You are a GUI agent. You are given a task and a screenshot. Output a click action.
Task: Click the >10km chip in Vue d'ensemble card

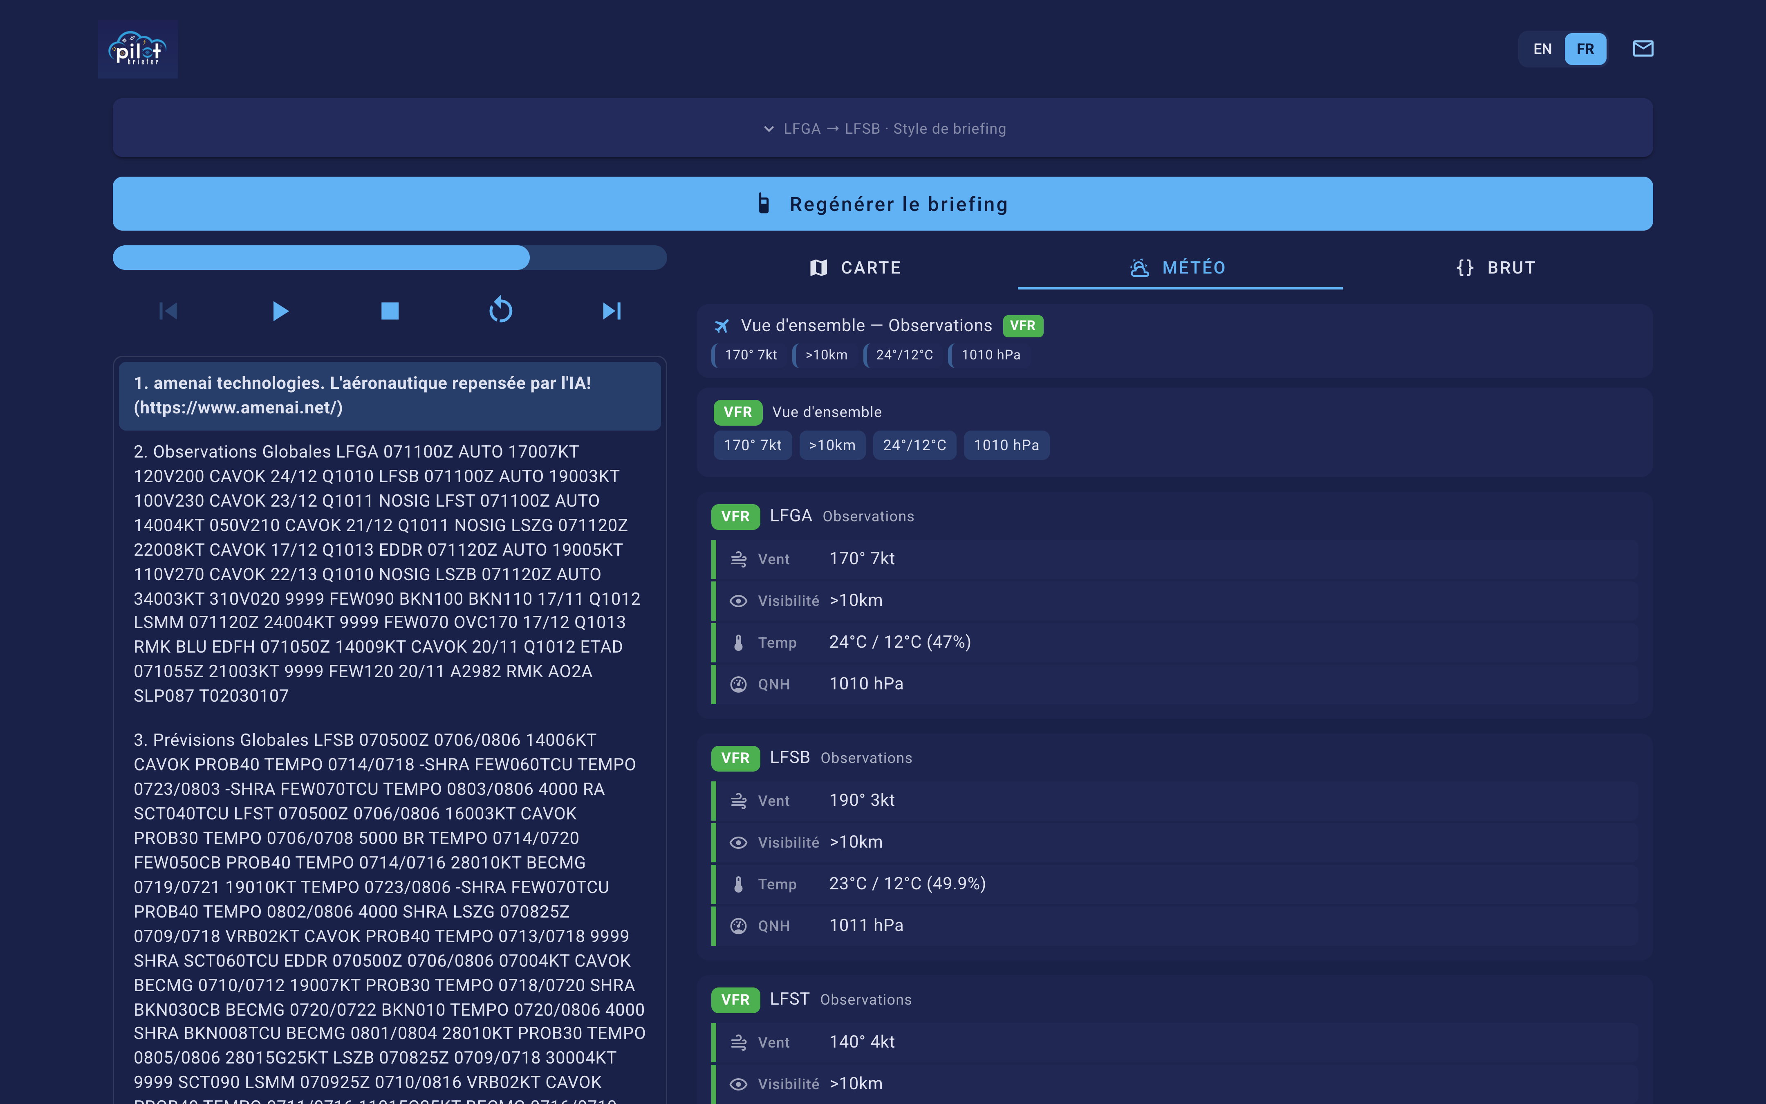tap(832, 445)
